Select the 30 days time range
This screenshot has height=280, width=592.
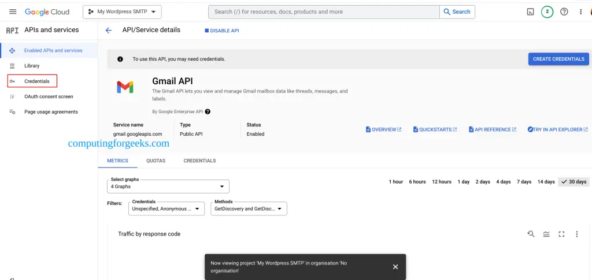[573, 182]
